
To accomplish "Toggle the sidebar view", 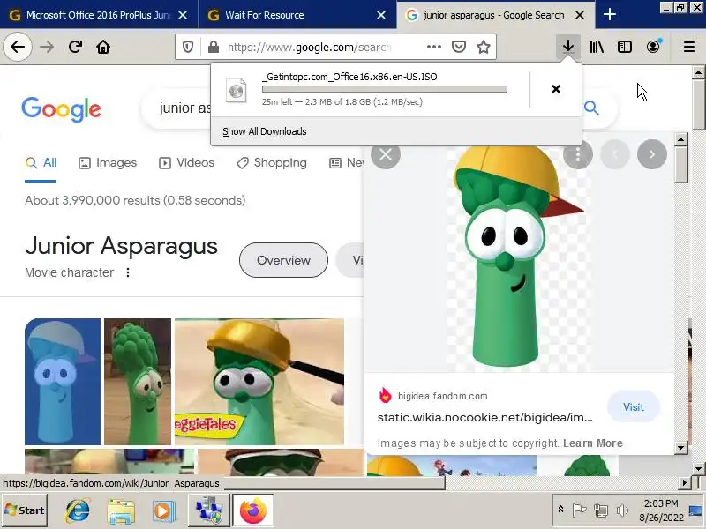I will pos(625,47).
